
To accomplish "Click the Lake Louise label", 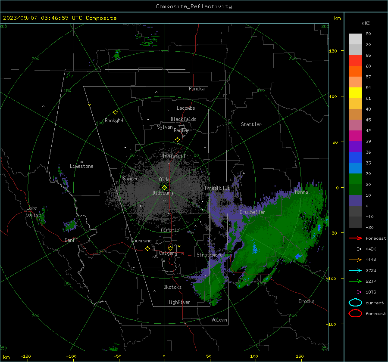I will point(33,211).
